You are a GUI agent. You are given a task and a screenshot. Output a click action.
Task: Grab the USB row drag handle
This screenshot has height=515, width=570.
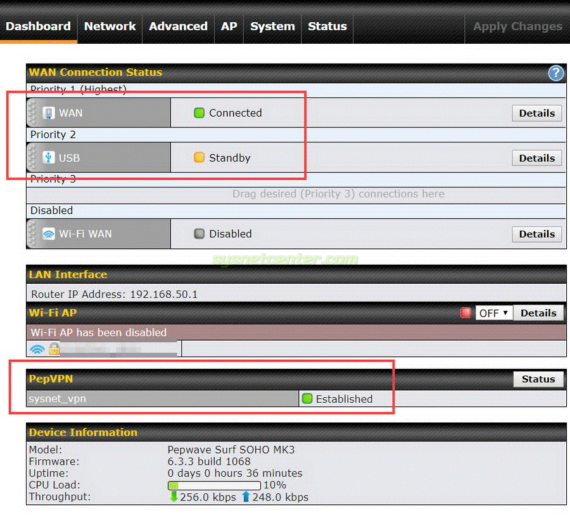(32, 158)
